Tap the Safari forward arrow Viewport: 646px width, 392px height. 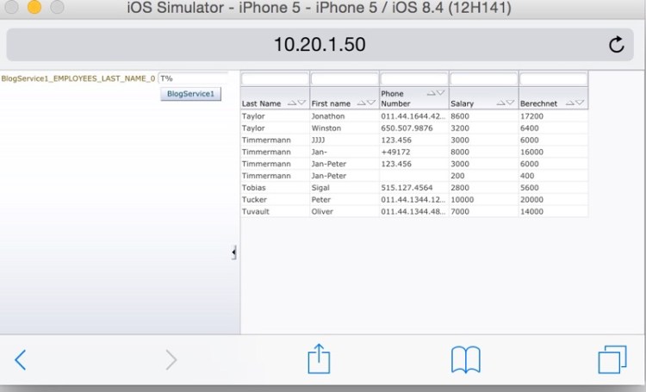(171, 359)
